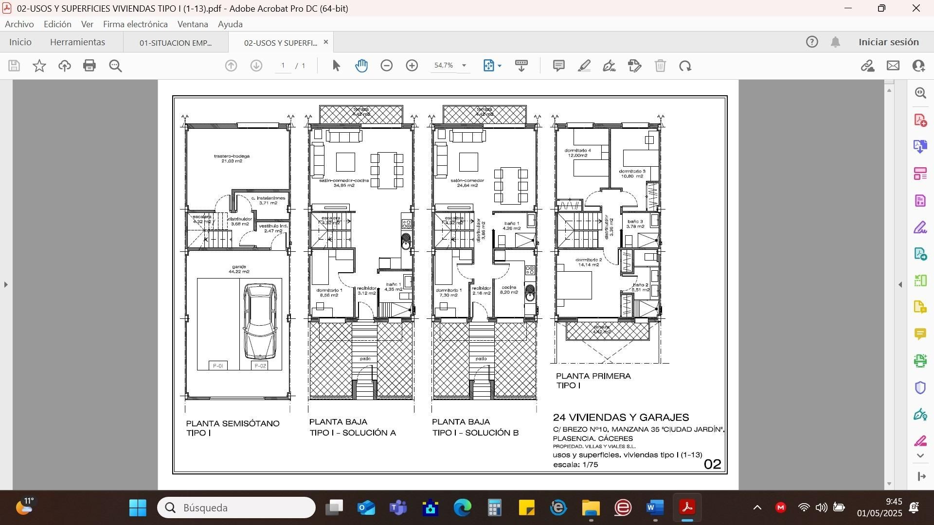The image size is (934, 525).
Task: Zoom in on the floor plan
Action: click(411, 65)
